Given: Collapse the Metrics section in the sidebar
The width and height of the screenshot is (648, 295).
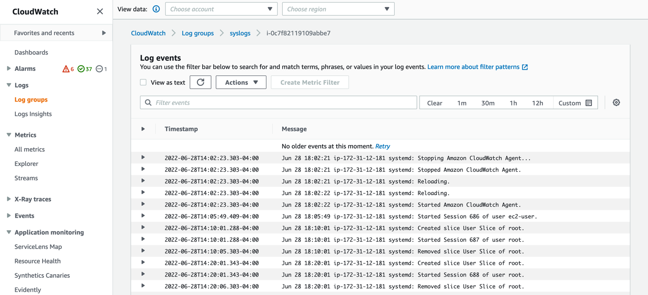Looking at the screenshot, I should (8, 135).
